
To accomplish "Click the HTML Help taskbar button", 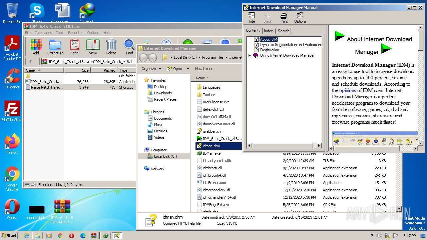I will pos(117,236).
